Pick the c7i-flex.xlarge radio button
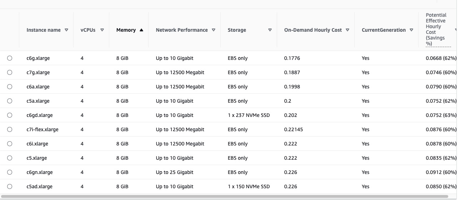The width and height of the screenshot is (460, 205). point(10,129)
